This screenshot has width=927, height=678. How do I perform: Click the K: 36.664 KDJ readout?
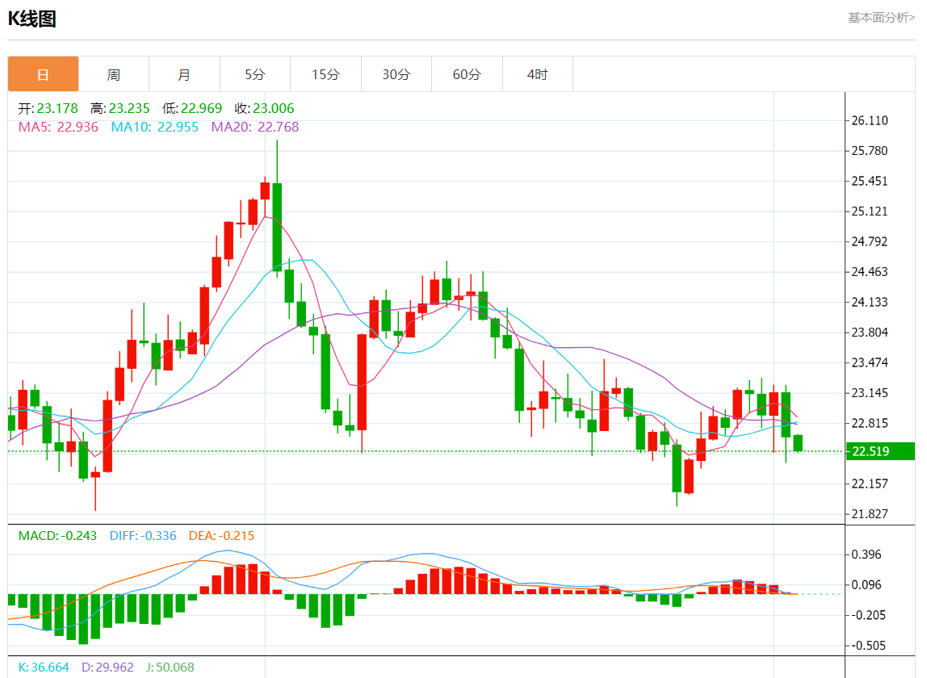[x=44, y=668]
